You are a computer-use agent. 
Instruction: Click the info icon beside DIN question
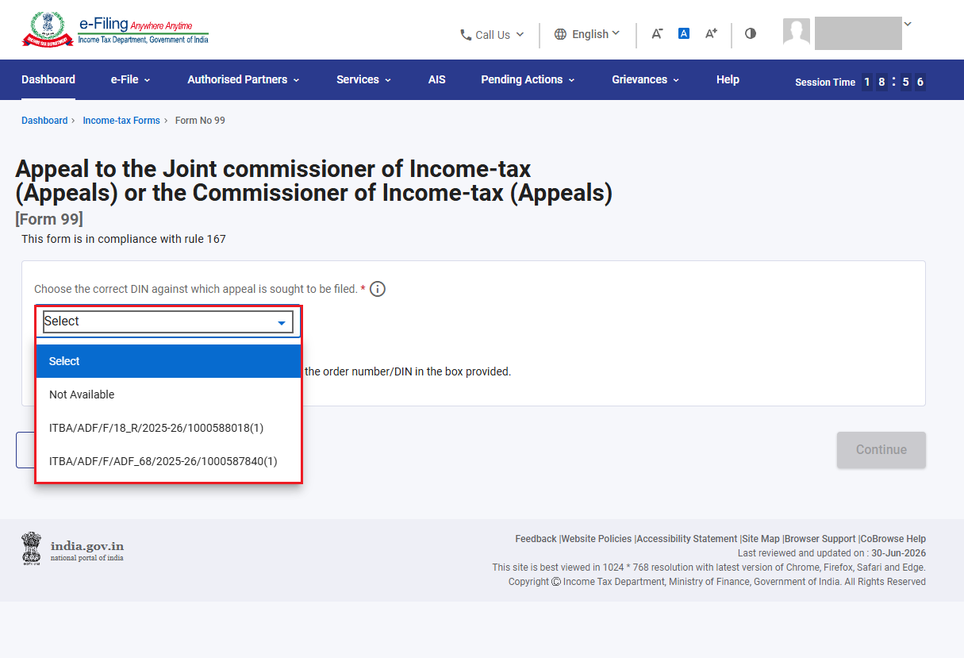tap(378, 289)
